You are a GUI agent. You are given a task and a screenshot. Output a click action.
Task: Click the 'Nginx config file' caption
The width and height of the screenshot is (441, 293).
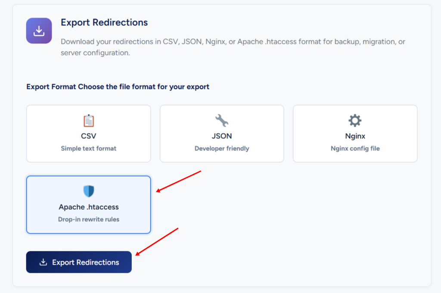[x=355, y=148]
